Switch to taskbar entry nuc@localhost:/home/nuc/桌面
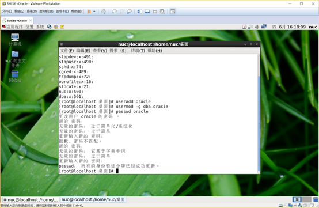 (x=93, y=199)
